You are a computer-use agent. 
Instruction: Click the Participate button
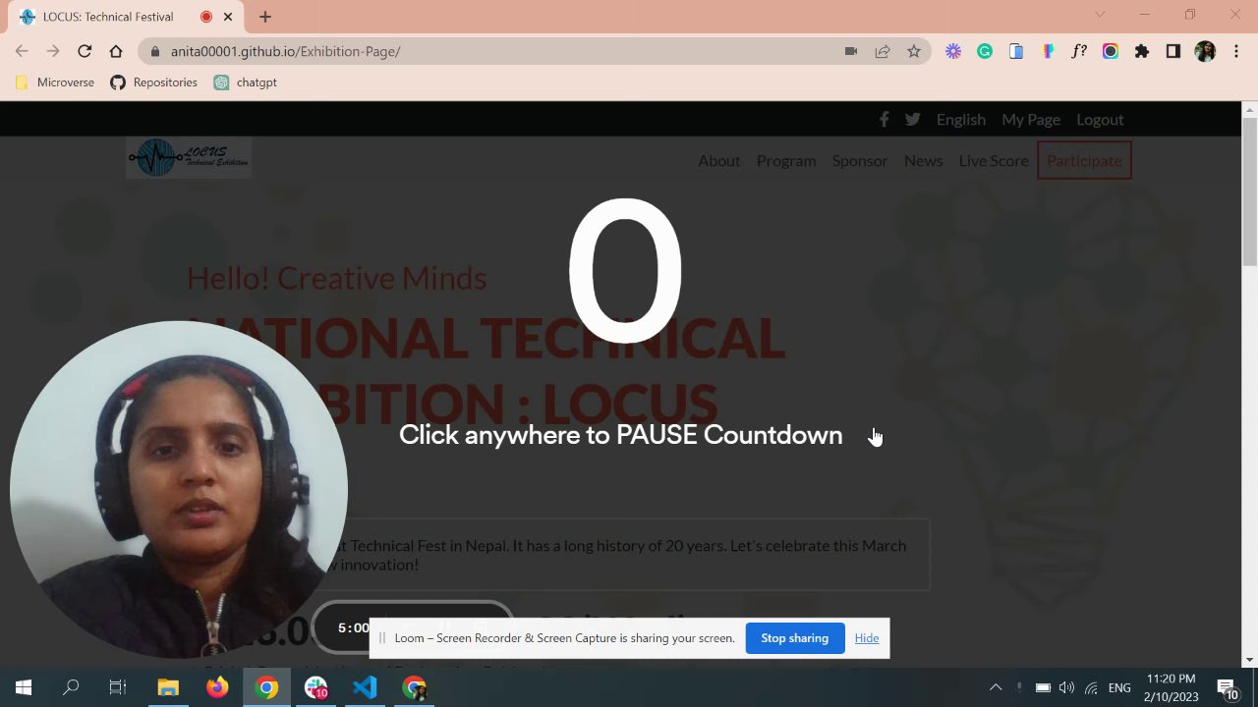[1084, 160]
